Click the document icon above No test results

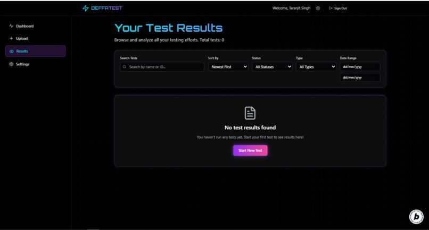[250, 113]
